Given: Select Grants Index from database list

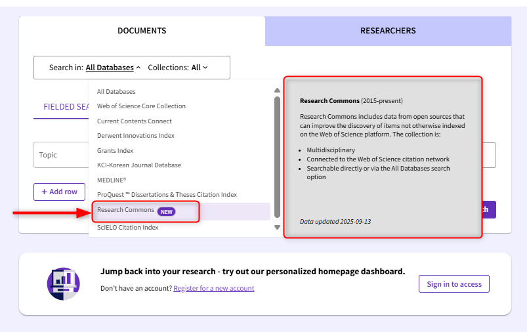Looking at the screenshot, I should tap(116, 151).
